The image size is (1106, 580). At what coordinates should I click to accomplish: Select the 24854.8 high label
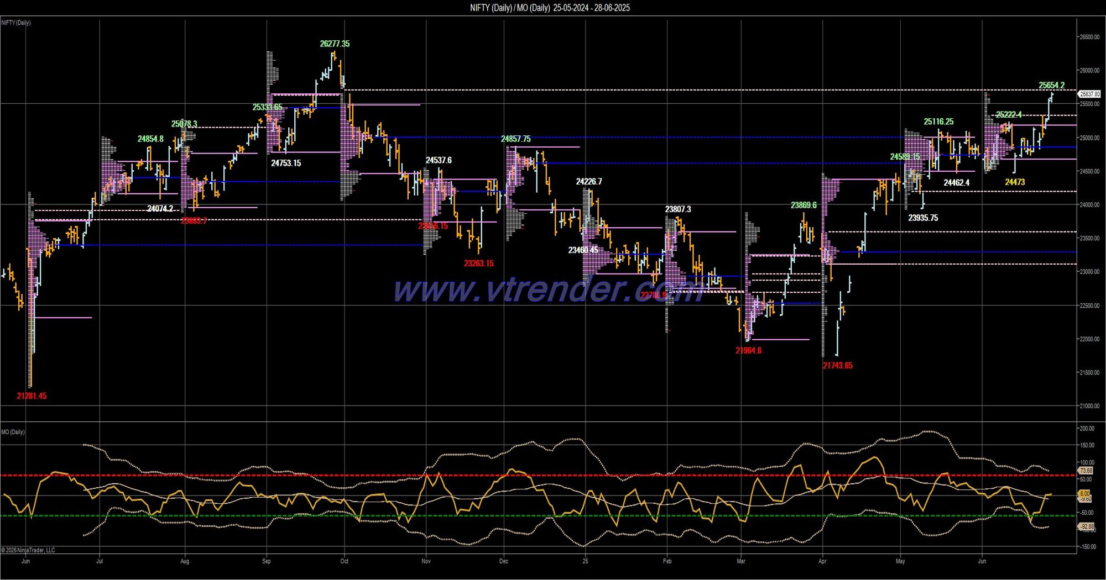pos(150,139)
